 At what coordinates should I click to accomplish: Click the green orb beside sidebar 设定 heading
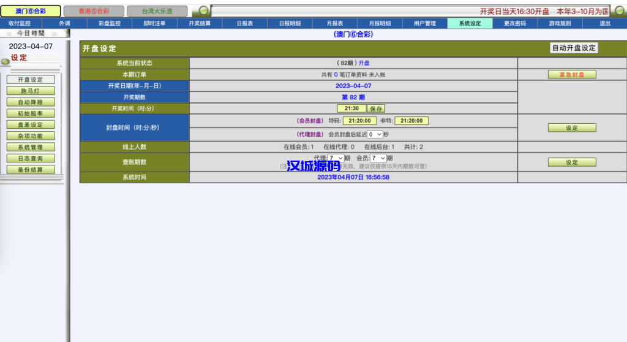[x=6, y=61]
